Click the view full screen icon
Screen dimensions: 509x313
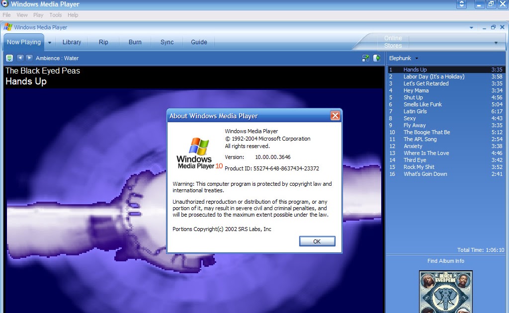365,58
